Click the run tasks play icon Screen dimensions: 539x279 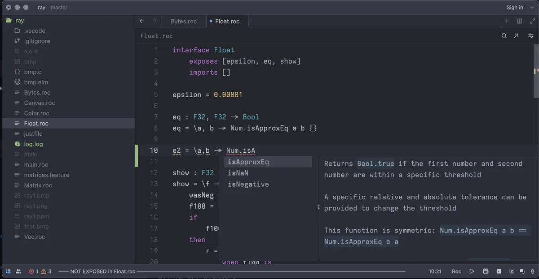tap(472, 271)
